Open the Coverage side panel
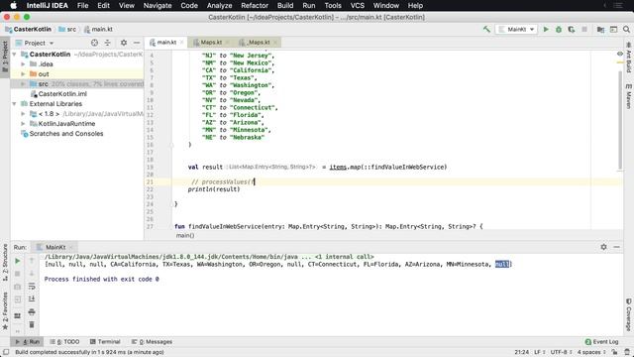 point(629,314)
